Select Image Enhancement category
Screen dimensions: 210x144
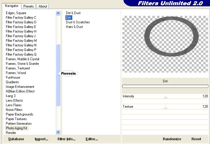click(x=20, y=87)
